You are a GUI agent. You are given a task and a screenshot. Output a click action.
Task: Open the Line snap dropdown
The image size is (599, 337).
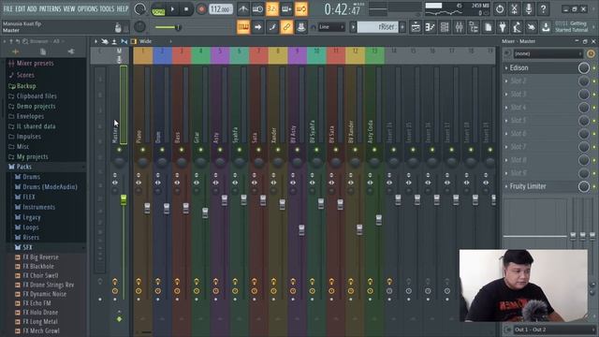(x=331, y=27)
